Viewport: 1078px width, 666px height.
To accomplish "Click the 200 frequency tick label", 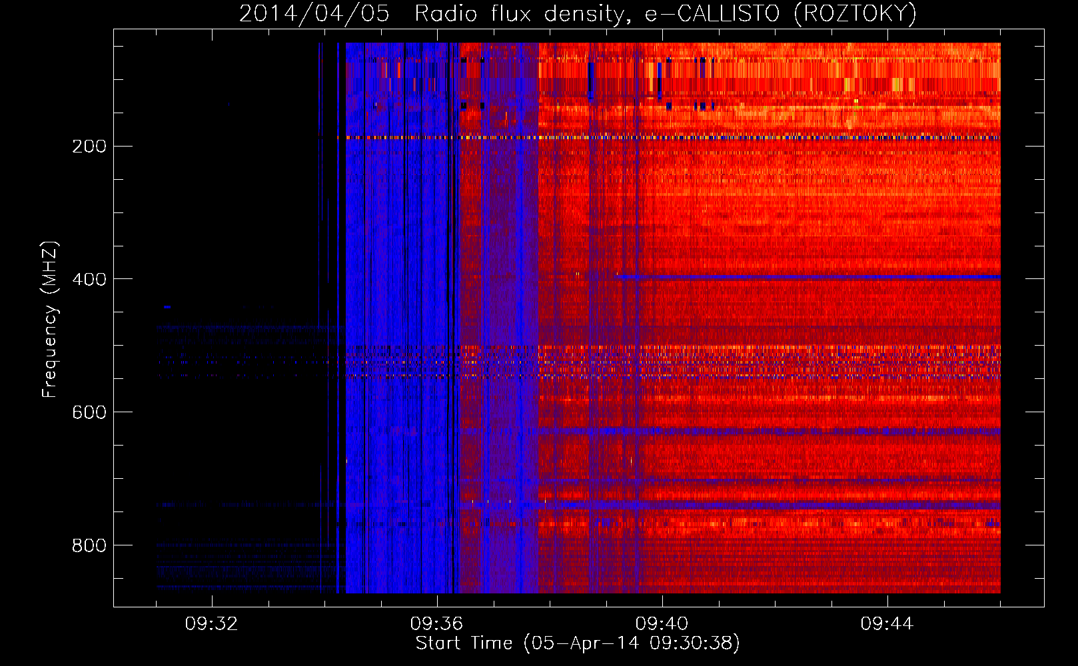I will click(x=89, y=146).
